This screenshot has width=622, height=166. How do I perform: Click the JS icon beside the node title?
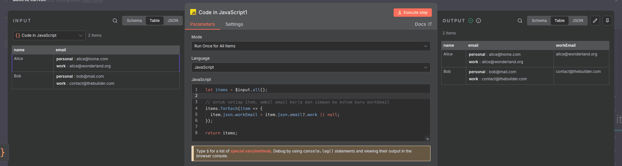[x=193, y=12]
